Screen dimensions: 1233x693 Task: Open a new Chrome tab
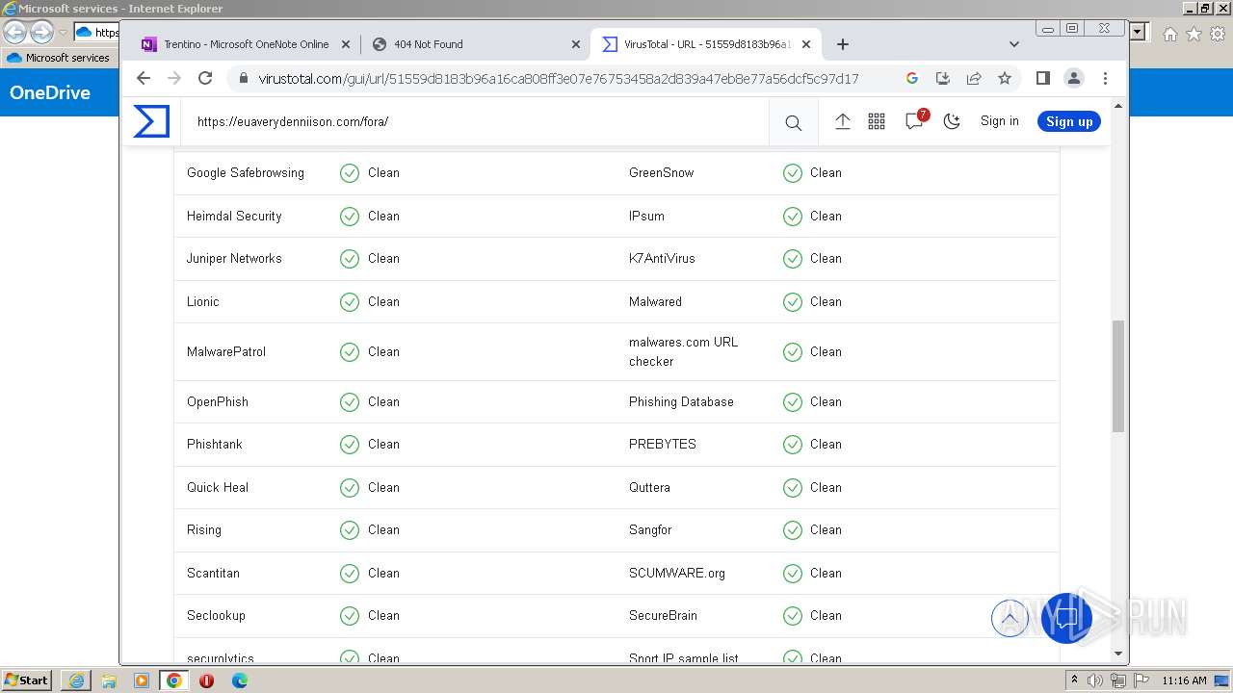pyautogui.click(x=843, y=44)
